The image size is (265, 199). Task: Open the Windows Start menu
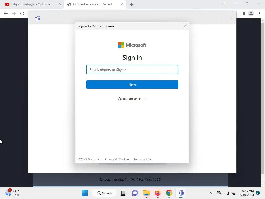click(85, 193)
